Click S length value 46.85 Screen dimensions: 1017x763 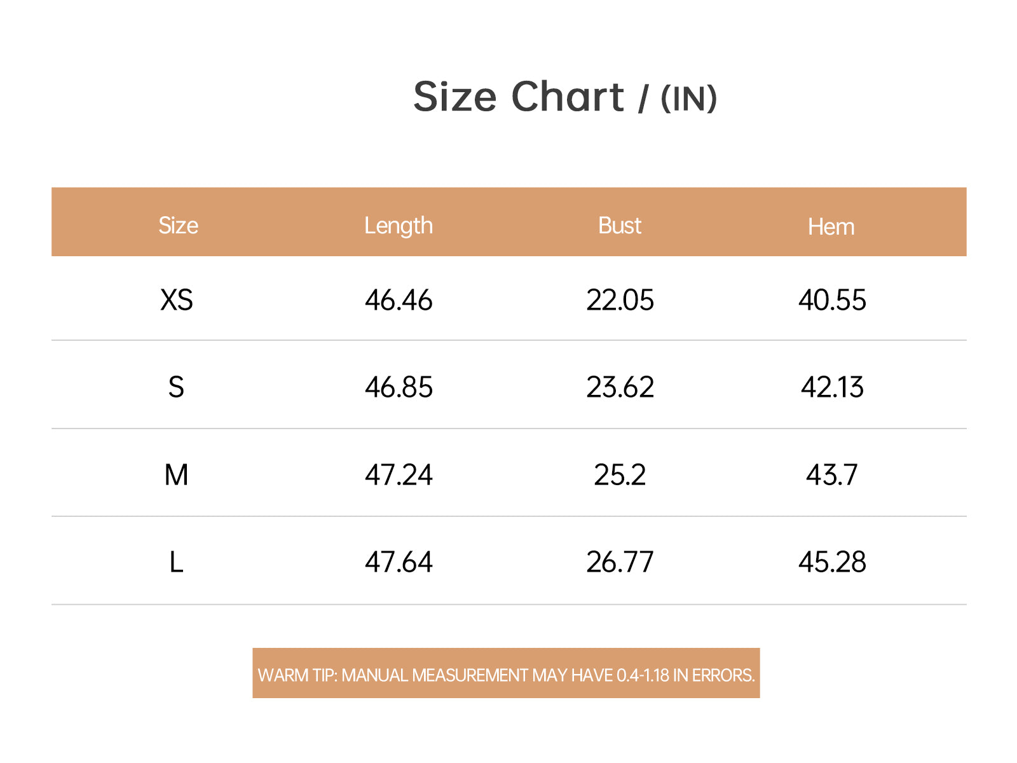[399, 387]
